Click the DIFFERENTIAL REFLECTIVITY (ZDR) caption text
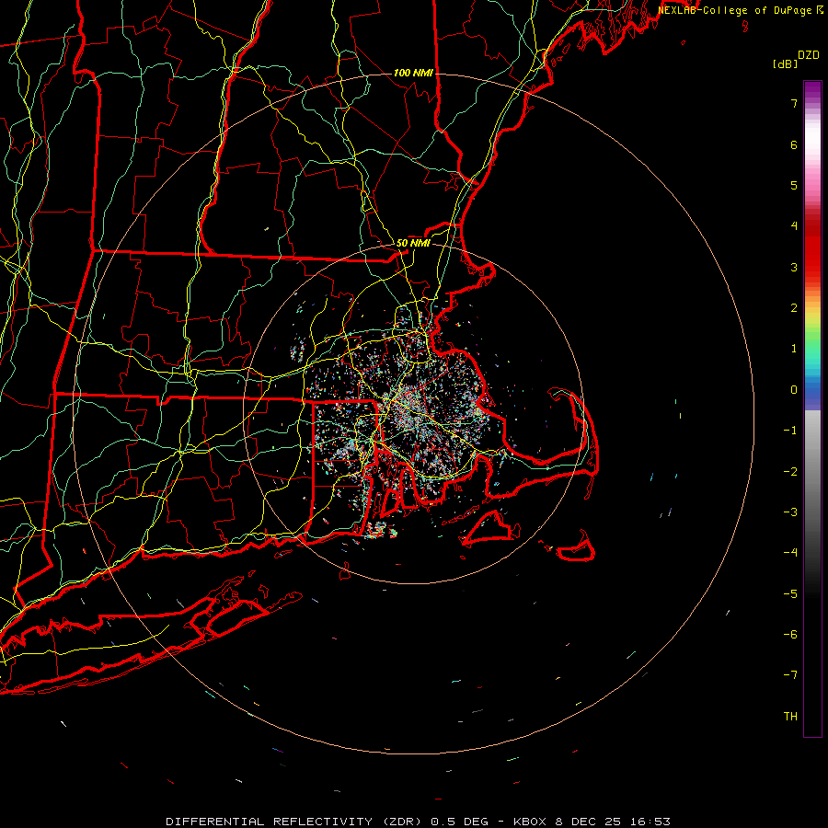Viewport: 828px width, 828px height. [x=294, y=822]
